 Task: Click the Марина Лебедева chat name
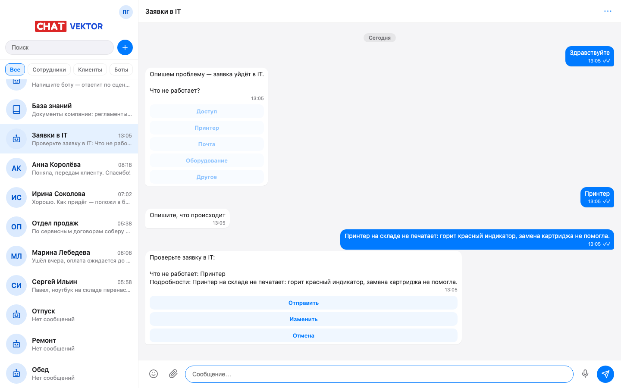(61, 252)
